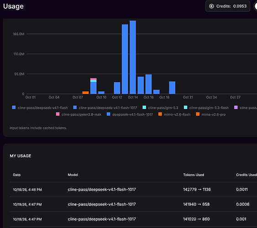This screenshot has width=257, height=228.
Task: Click the Usage page title
Action: tap(13, 6)
